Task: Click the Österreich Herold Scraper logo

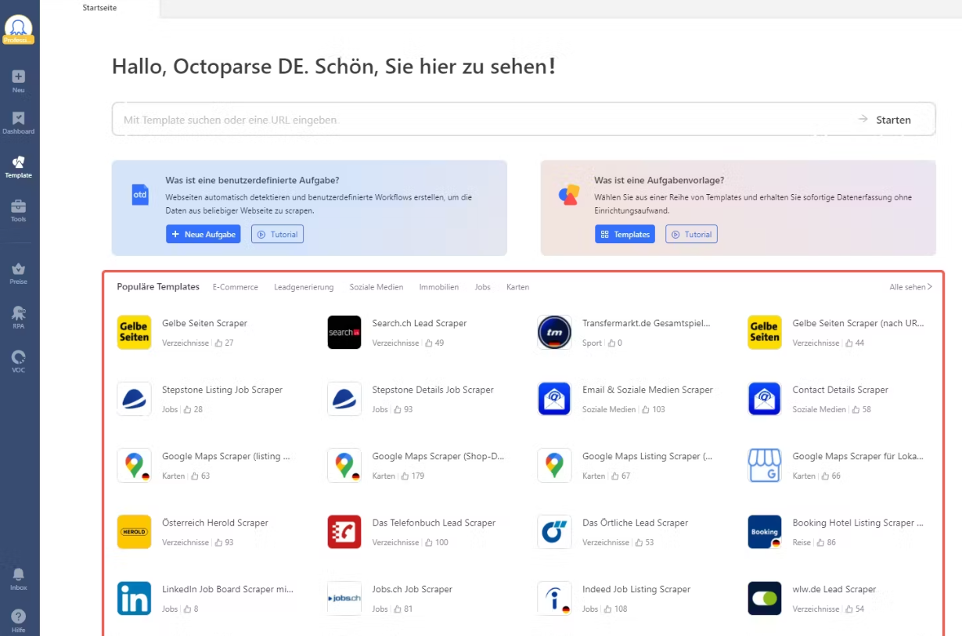Action: coord(134,532)
